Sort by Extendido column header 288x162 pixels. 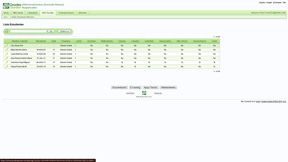(x=149, y=41)
